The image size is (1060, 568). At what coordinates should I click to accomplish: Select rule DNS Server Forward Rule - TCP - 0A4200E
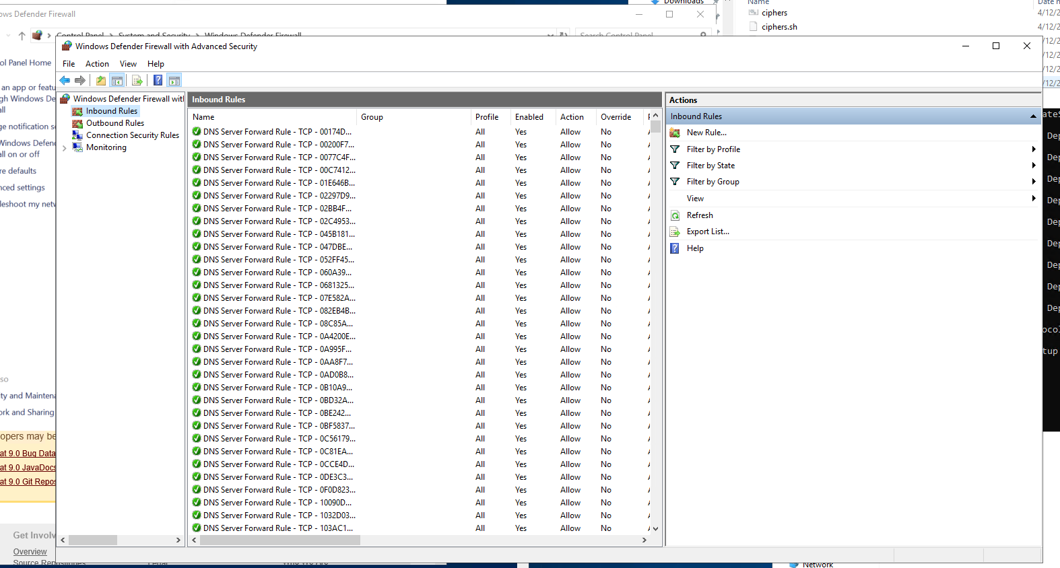pyautogui.click(x=279, y=336)
